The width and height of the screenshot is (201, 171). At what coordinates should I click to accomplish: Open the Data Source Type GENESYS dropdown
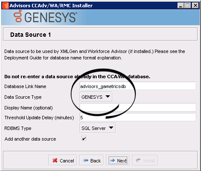click(96, 97)
